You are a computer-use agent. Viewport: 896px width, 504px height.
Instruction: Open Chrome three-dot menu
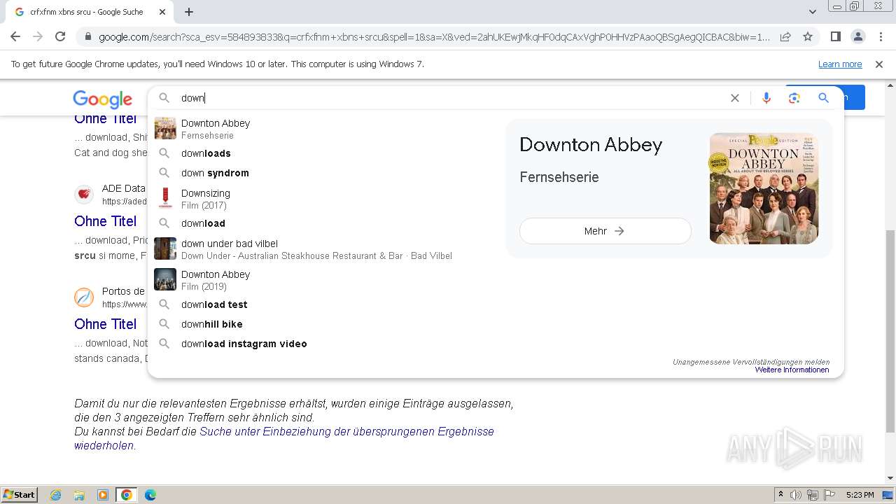pyautogui.click(x=880, y=36)
